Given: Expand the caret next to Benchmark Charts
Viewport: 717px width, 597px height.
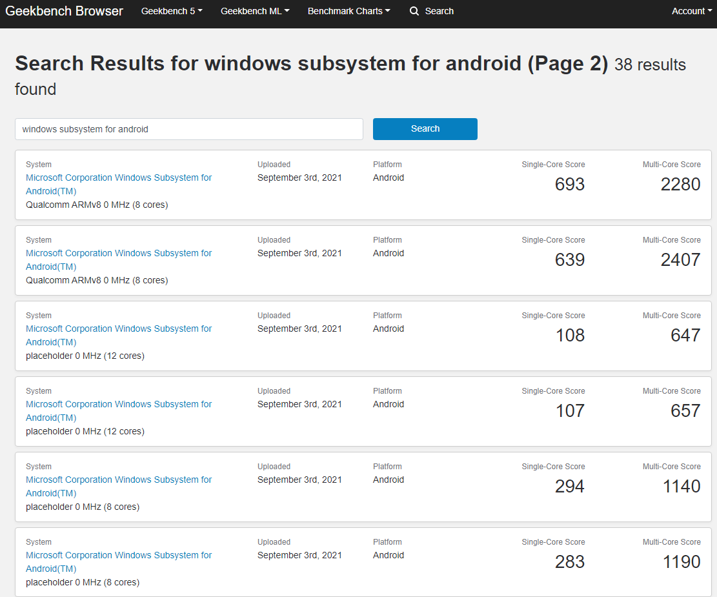Looking at the screenshot, I should tap(387, 11).
